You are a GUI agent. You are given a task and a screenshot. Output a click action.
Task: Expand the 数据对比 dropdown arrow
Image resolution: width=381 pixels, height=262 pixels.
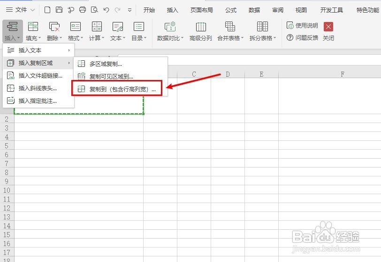[x=182, y=38]
